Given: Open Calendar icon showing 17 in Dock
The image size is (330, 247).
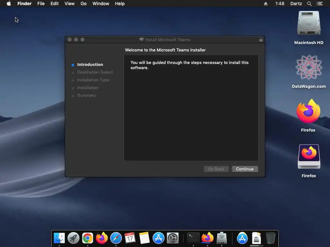Looking at the screenshot, I should coord(130,238).
